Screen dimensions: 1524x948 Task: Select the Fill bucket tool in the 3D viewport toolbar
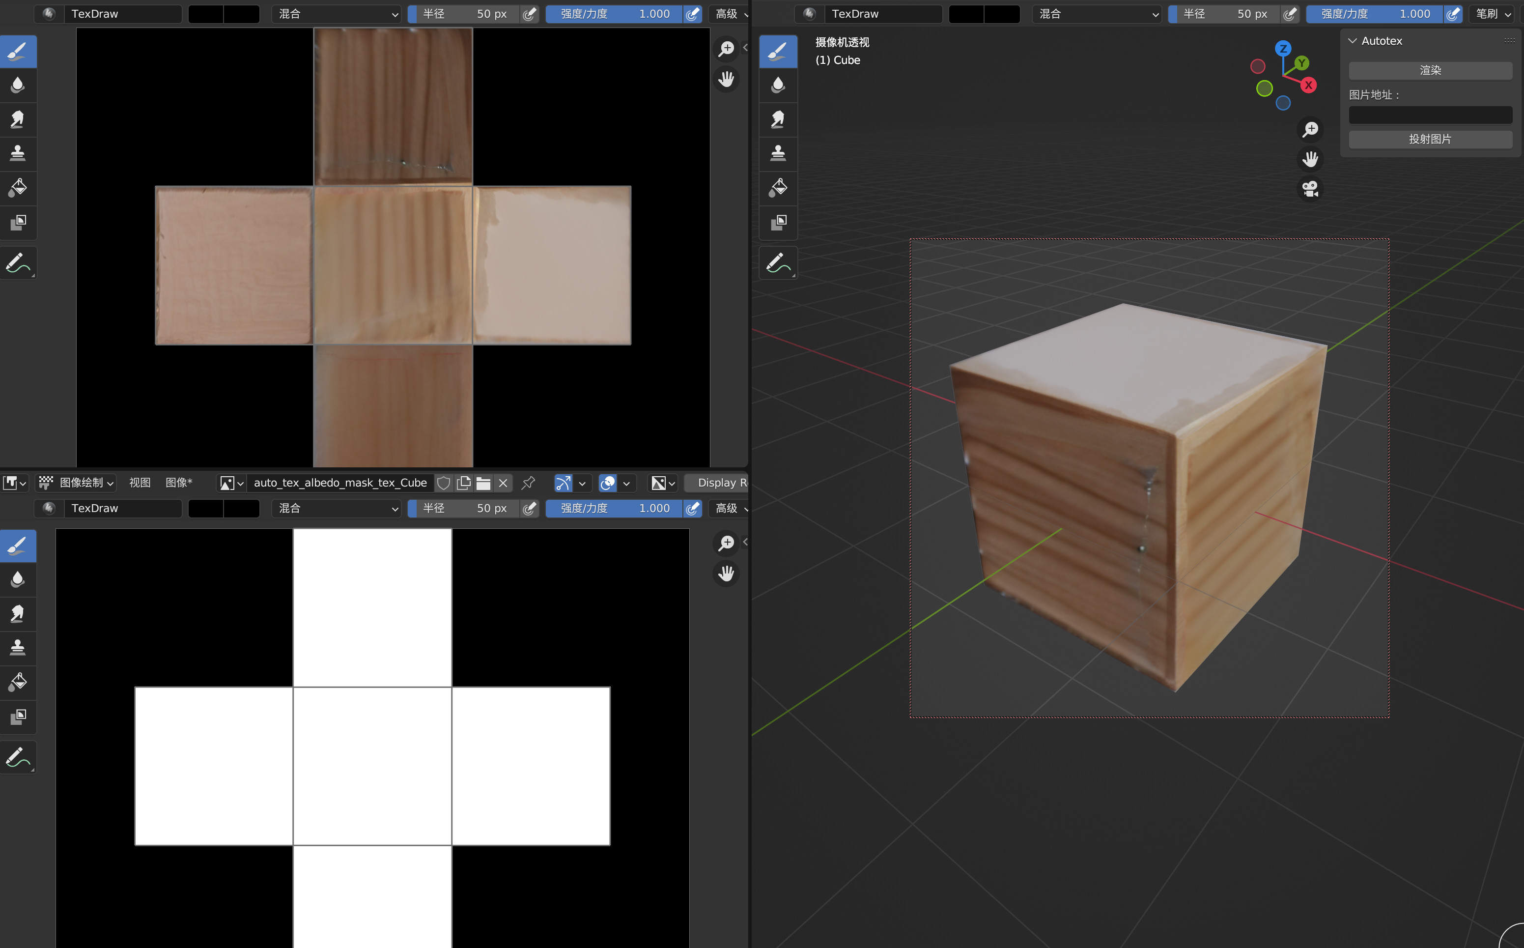778,187
